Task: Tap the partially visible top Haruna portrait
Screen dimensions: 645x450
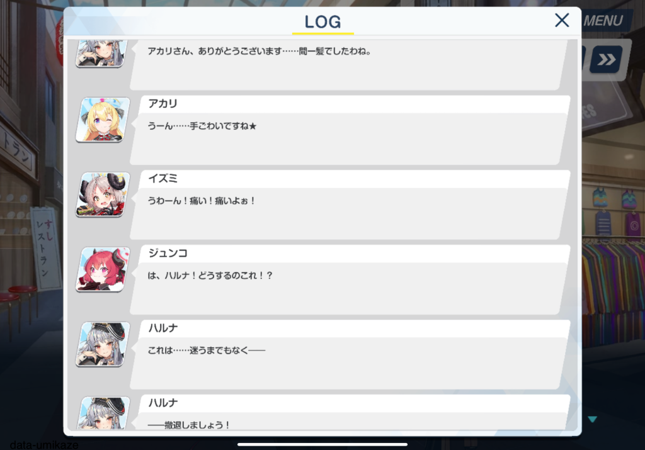Action: pos(101,53)
